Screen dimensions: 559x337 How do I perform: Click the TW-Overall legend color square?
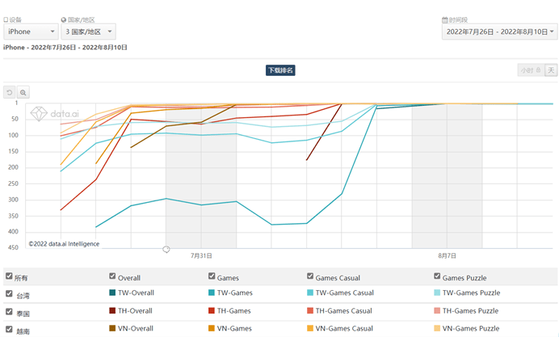pyautogui.click(x=111, y=293)
